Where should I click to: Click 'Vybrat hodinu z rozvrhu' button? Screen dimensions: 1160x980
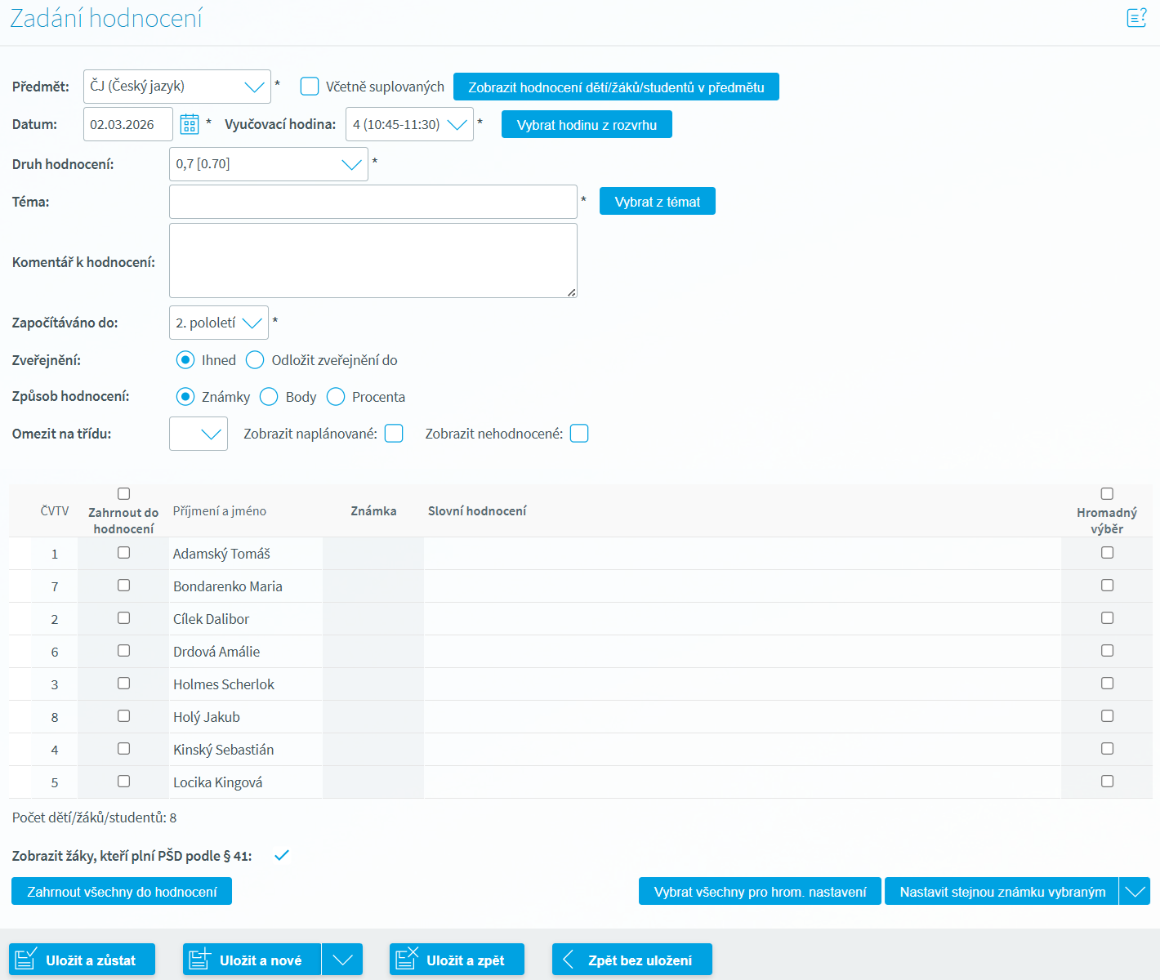(587, 125)
